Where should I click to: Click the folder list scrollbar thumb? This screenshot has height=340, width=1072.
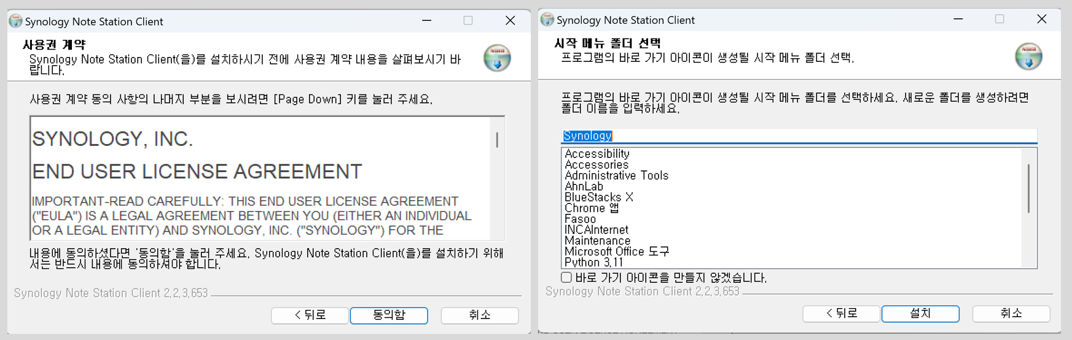pos(1028,188)
